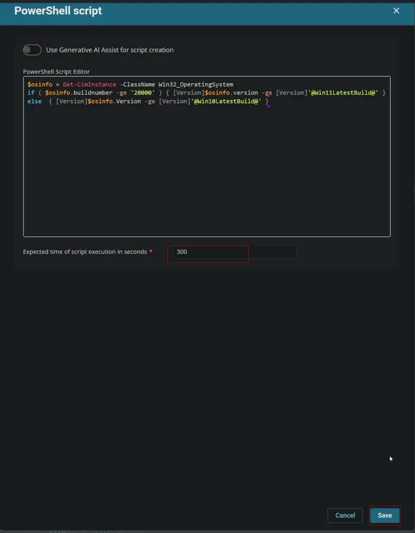The image size is (415, 533).
Task: Close the PowerShell script dialog
Action: point(396,11)
